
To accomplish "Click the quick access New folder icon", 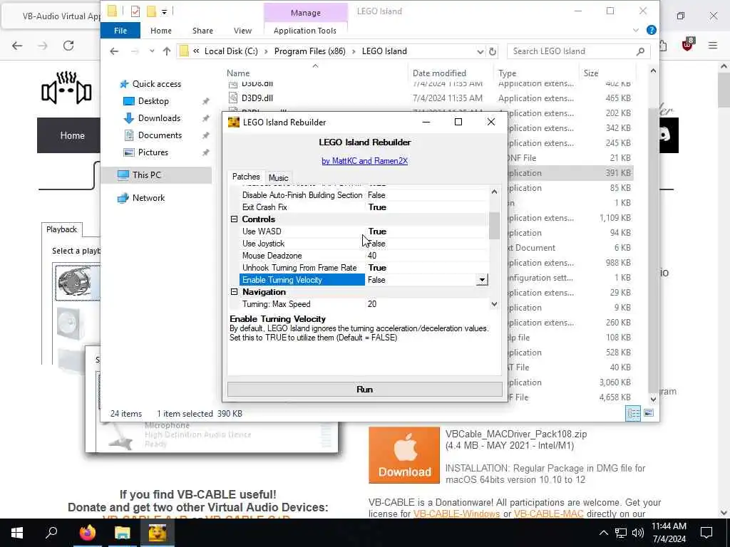I will (x=151, y=11).
